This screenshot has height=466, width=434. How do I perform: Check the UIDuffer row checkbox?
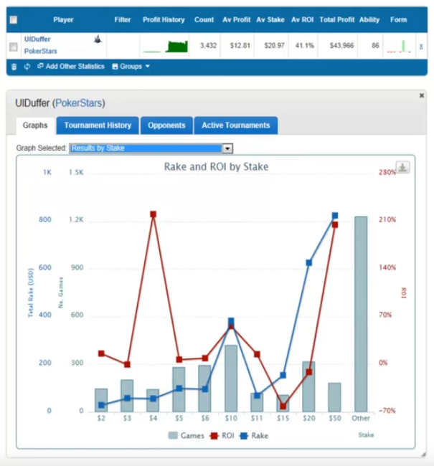pyautogui.click(x=14, y=47)
